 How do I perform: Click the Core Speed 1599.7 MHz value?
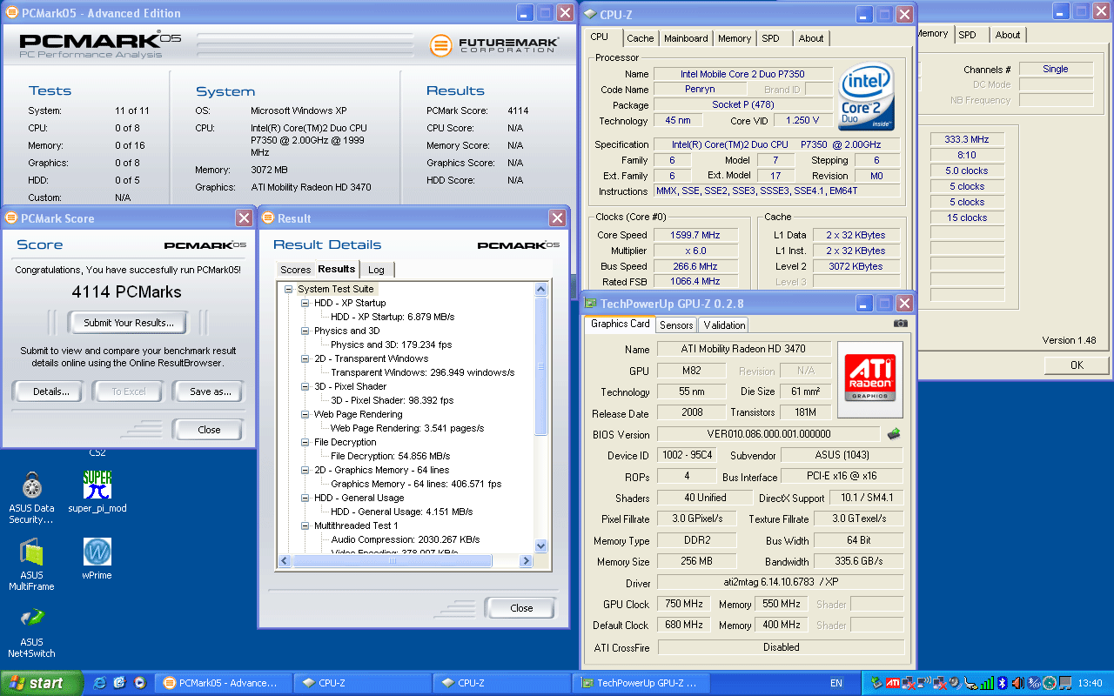pyautogui.click(x=696, y=235)
